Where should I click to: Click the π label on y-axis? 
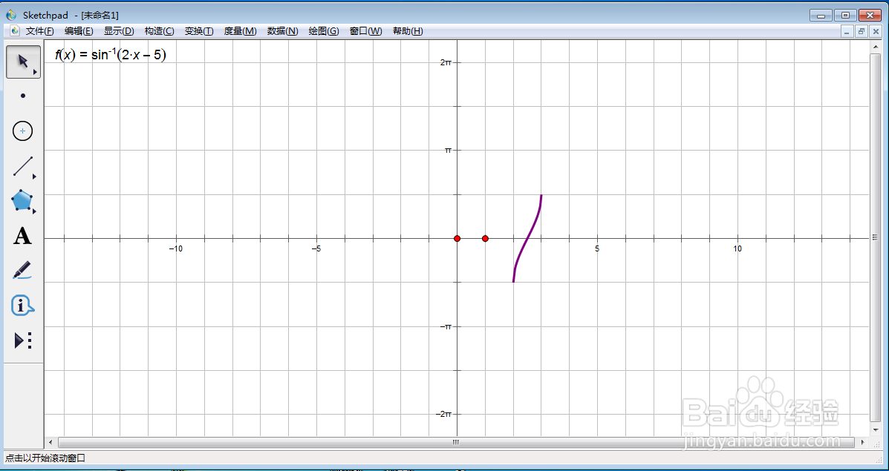[x=449, y=151]
